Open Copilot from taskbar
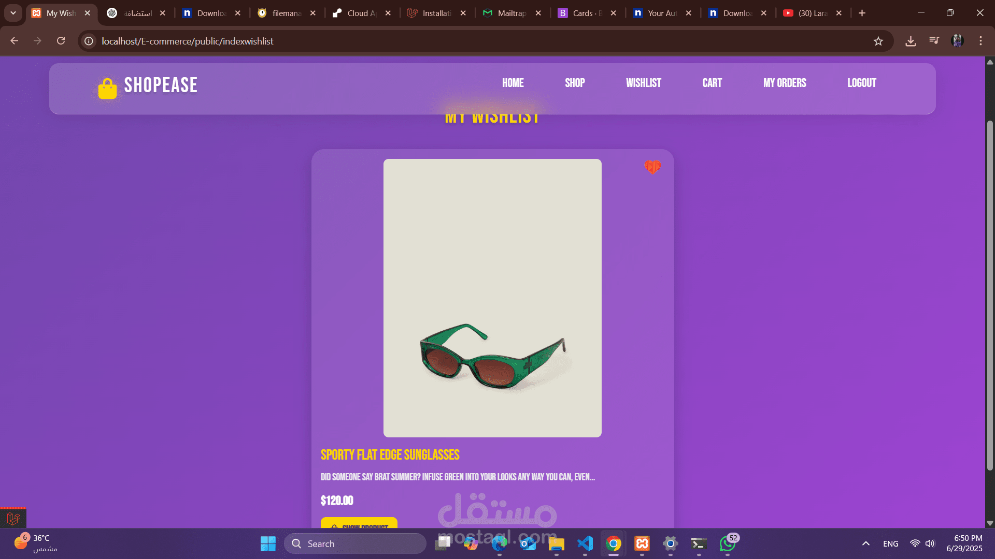995x559 pixels. pyautogui.click(x=471, y=543)
